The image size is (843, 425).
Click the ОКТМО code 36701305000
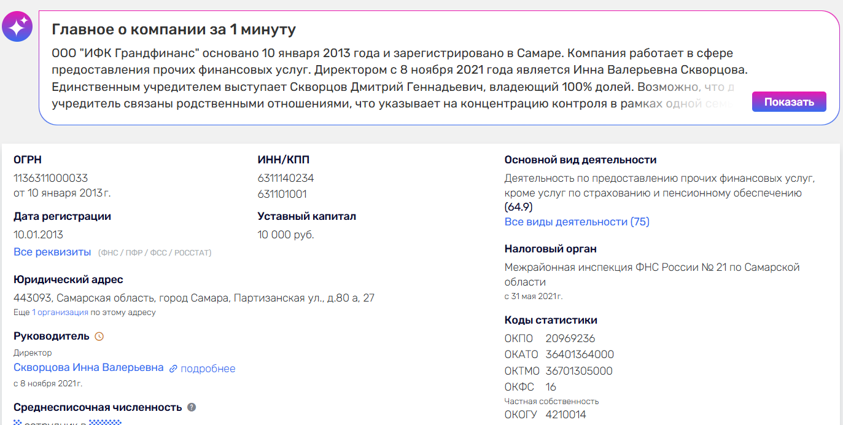click(x=579, y=371)
